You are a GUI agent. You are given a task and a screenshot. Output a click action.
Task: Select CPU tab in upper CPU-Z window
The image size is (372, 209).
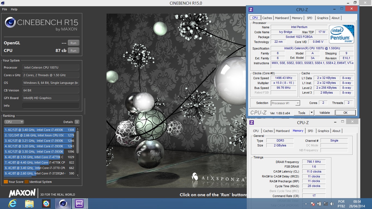[255, 18]
